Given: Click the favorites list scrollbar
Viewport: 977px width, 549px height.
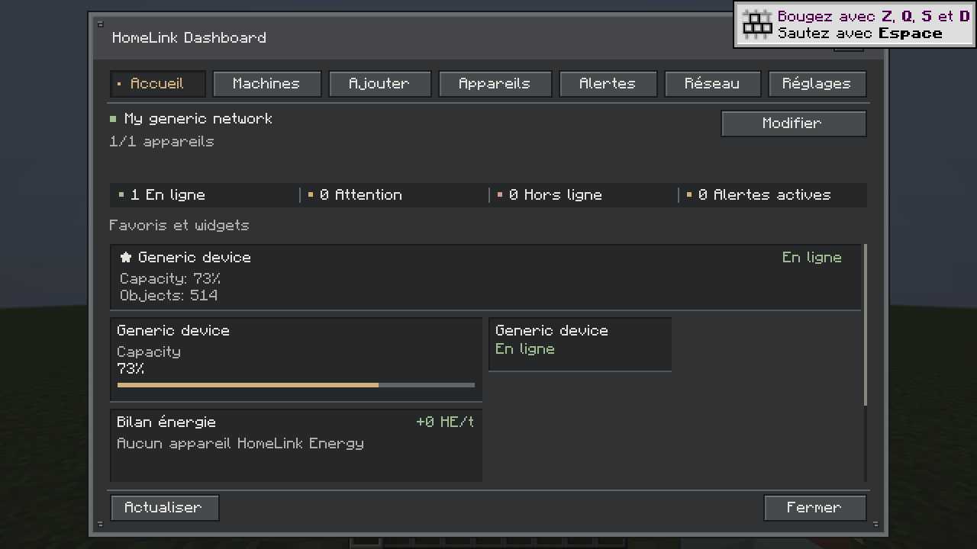Looking at the screenshot, I should click(865, 325).
